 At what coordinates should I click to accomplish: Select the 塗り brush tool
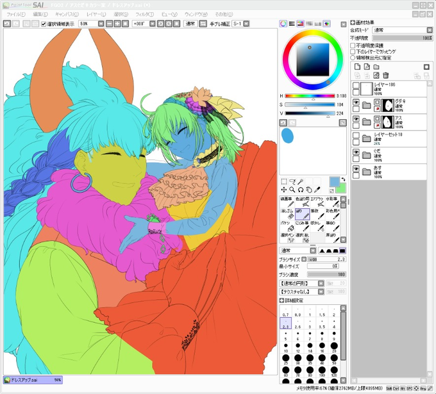click(302, 214)
